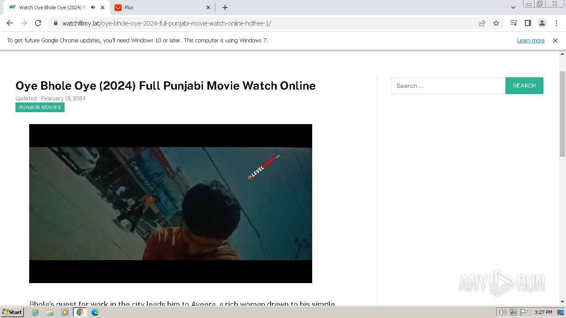
Task: Switch to the Plus tab
Action: point(162,8)
